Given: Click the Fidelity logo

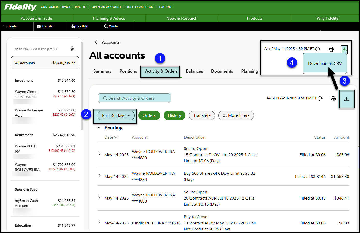Looking at the screenshot, I should point(20,7).
